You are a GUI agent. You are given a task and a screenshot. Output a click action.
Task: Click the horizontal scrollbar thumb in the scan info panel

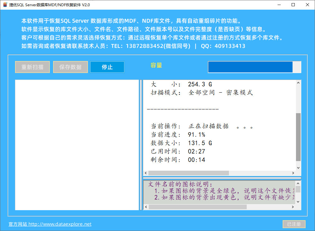pyautogui.click(x=189, y=173)
